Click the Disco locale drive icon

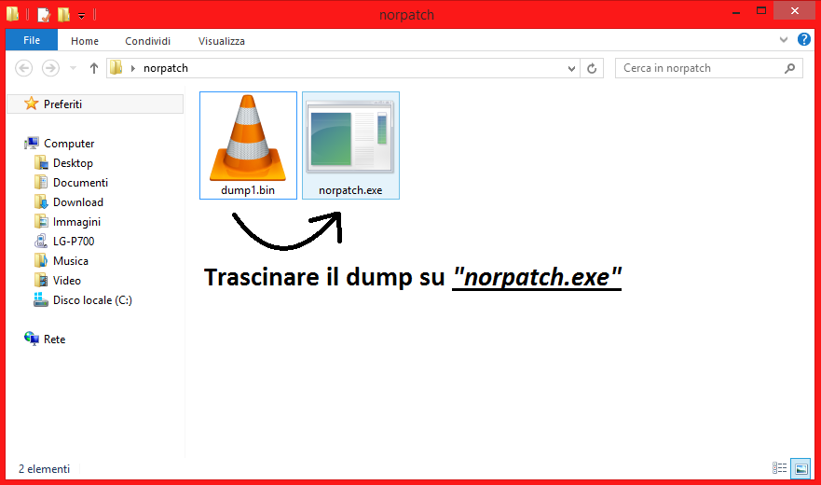(41, 300)
